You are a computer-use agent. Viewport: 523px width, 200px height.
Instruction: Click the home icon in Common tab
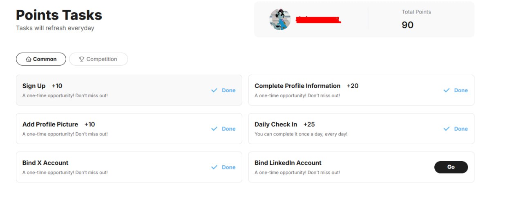tap(29, 59)
